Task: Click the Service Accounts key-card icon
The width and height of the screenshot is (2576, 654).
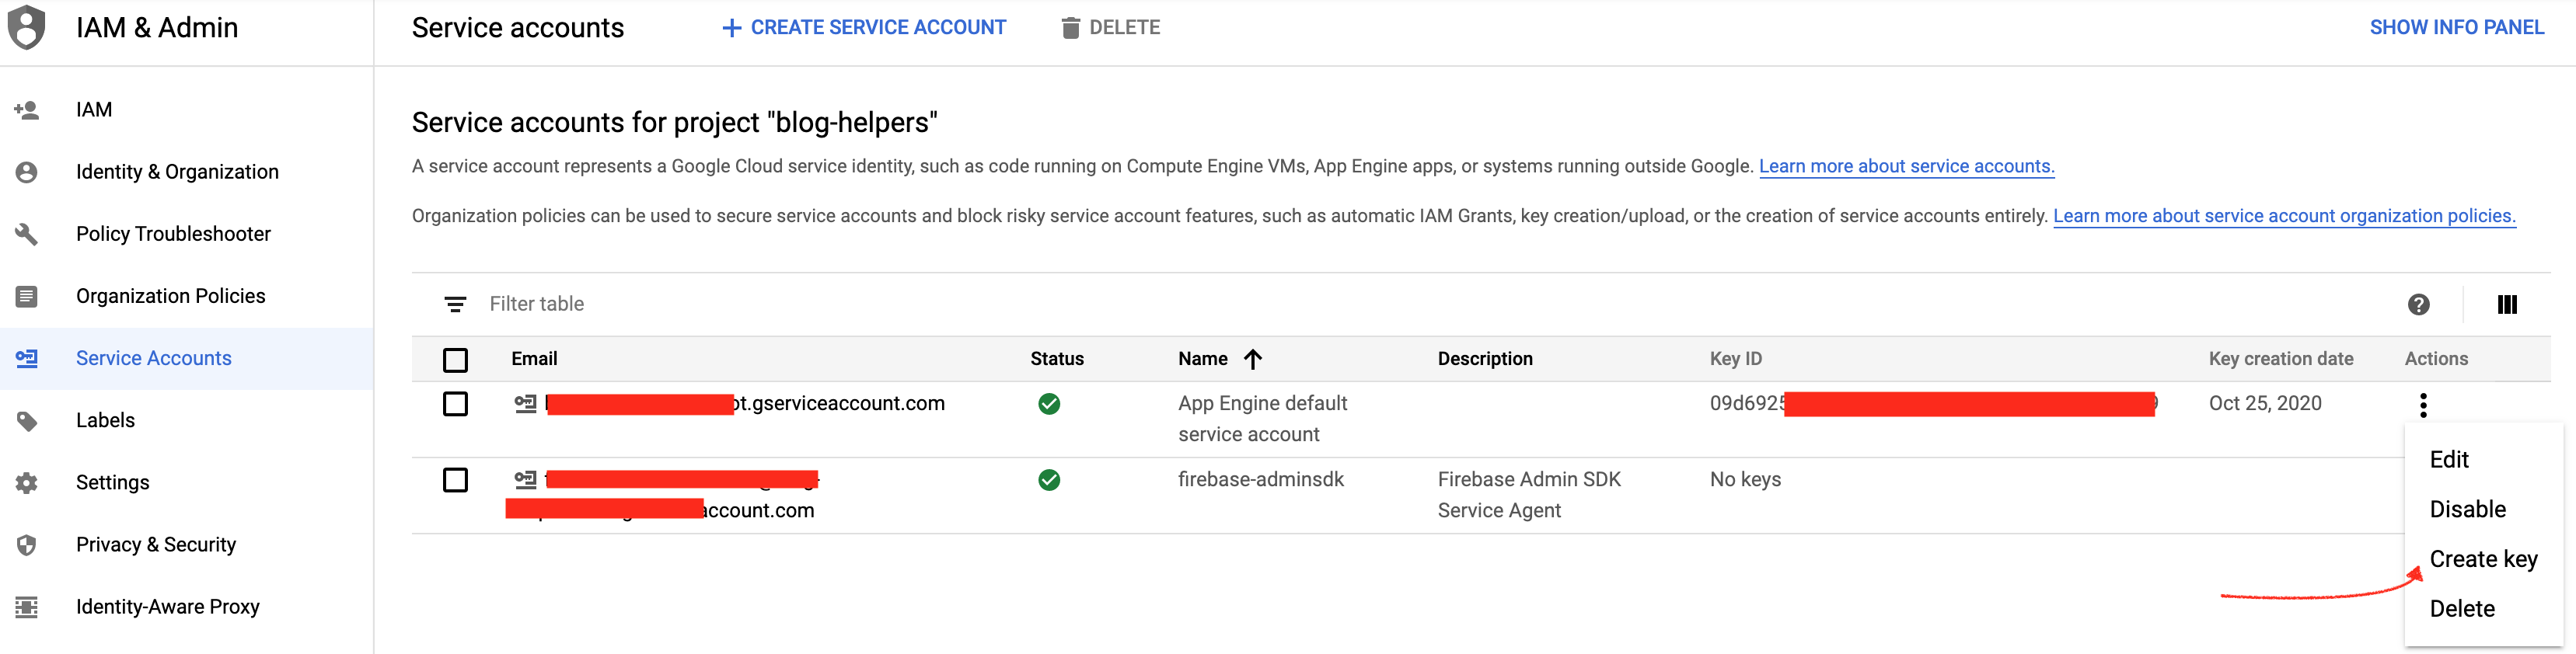Action: (x=26, y=358)
